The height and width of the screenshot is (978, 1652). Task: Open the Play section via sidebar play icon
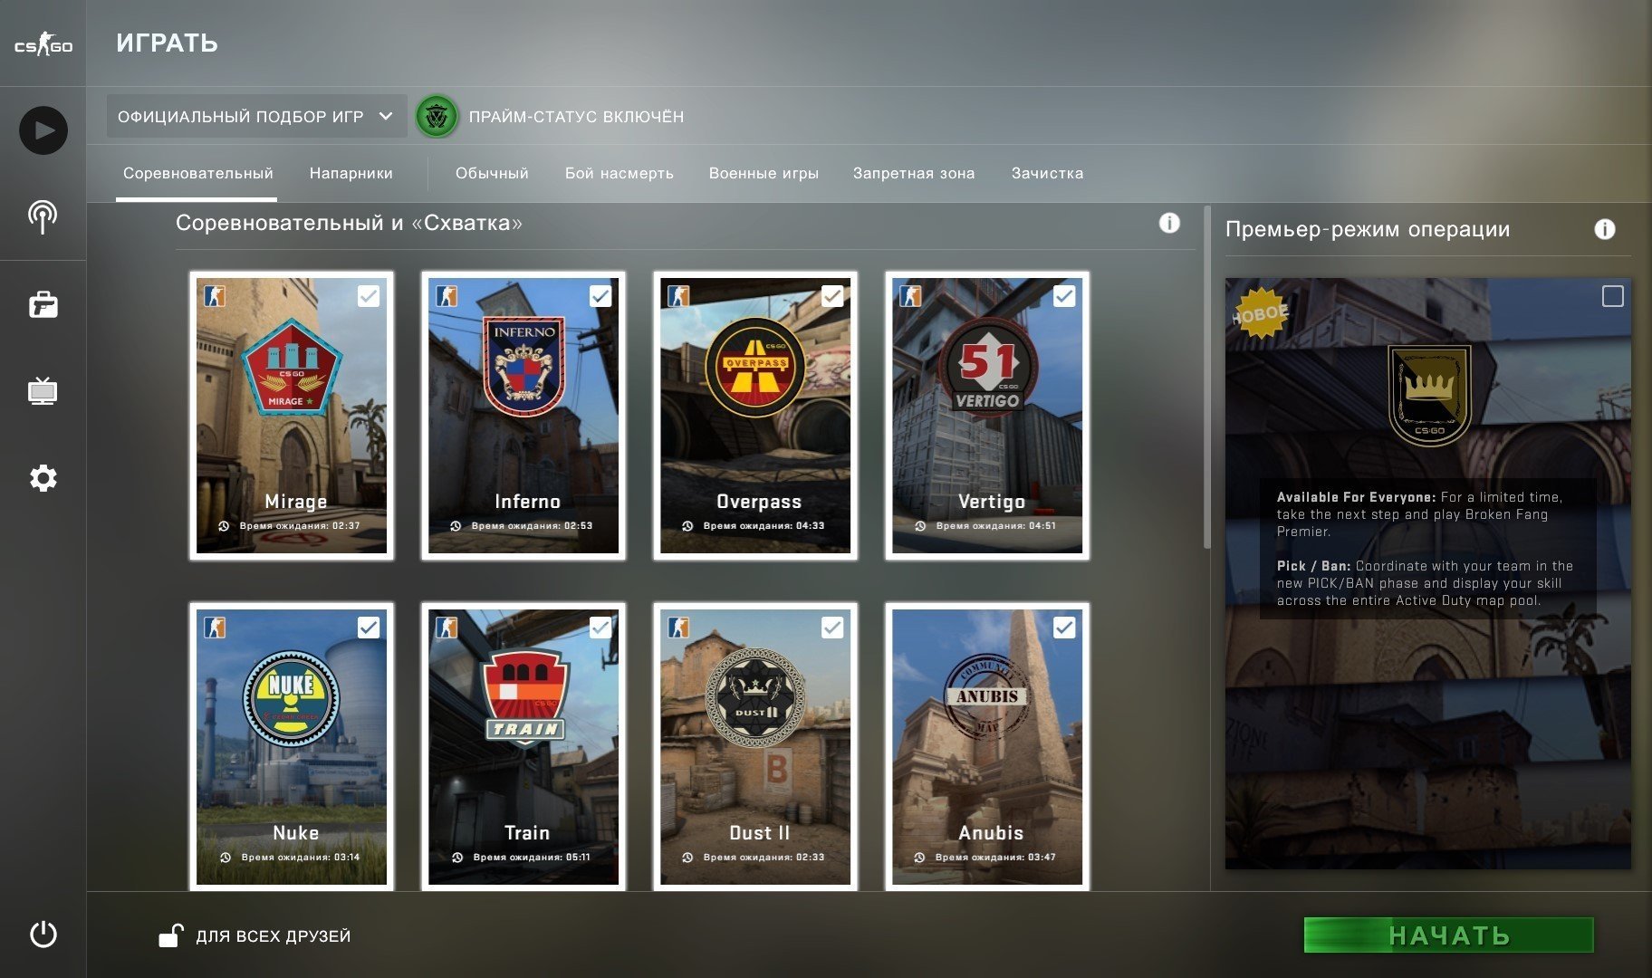point(43,130)
